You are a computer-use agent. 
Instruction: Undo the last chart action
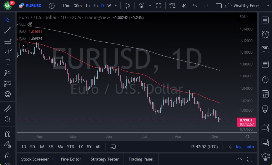point(195,6)
